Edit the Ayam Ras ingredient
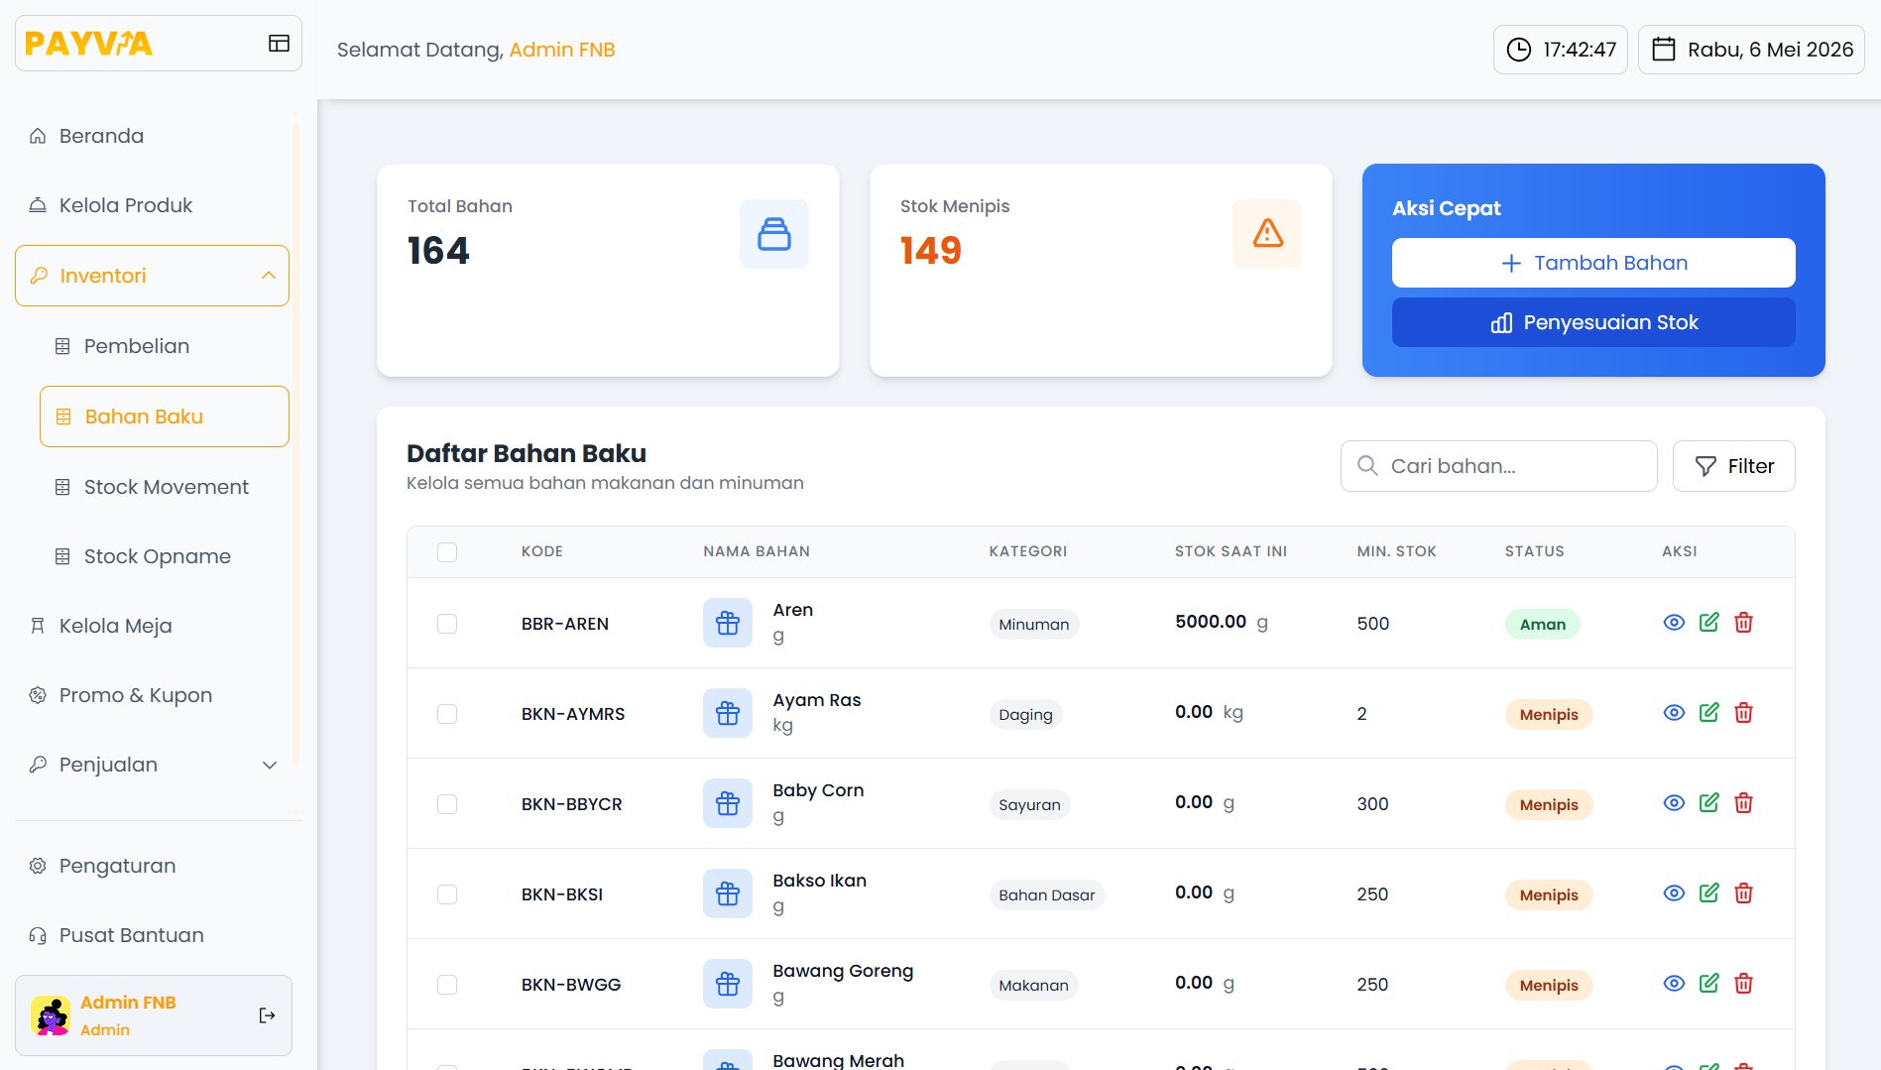 [x=1708, y=713]
